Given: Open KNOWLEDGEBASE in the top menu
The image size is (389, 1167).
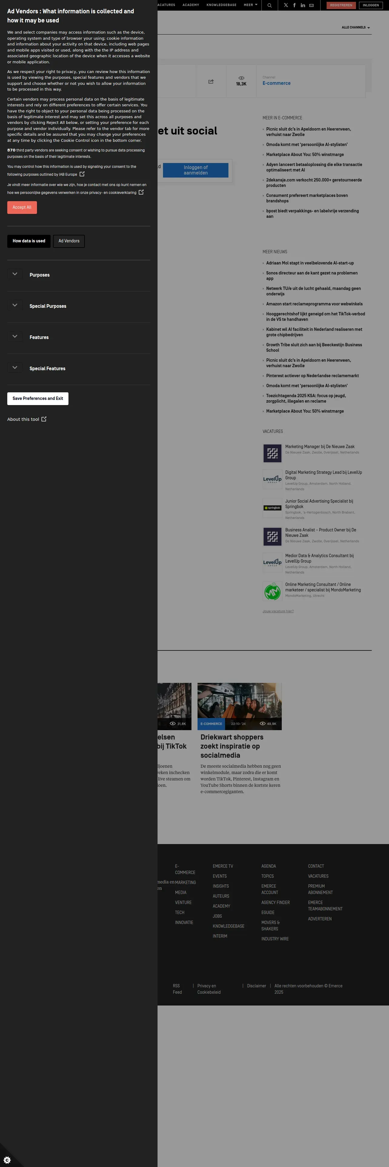Looking at the screenshot, I should pyautogui.click(x=221, y=5).
